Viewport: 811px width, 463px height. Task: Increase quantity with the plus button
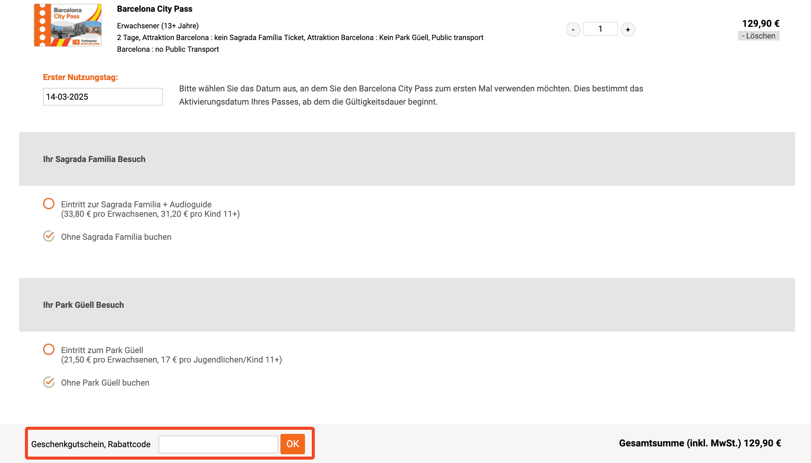tap(628, 29)
